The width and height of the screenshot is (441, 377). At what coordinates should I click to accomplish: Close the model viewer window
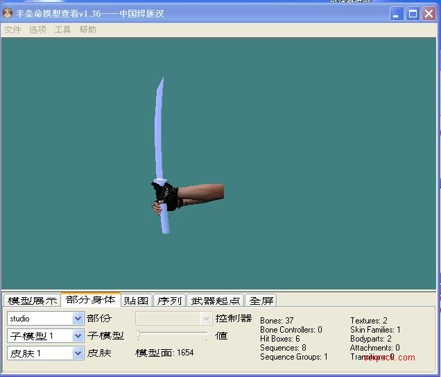[429, 13]
